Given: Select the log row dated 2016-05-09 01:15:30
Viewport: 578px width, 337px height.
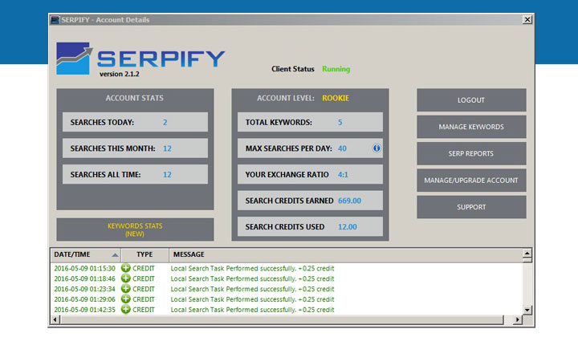Looking at the screenshot, I should click(287, 268).
